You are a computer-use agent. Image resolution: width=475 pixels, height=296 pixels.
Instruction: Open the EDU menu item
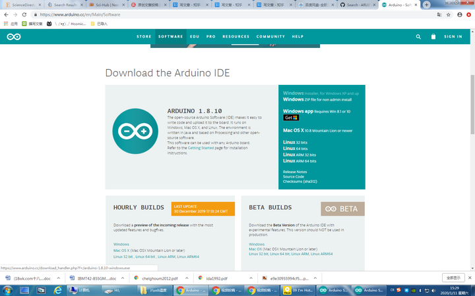pyautogui.click(x=195, y=37)
